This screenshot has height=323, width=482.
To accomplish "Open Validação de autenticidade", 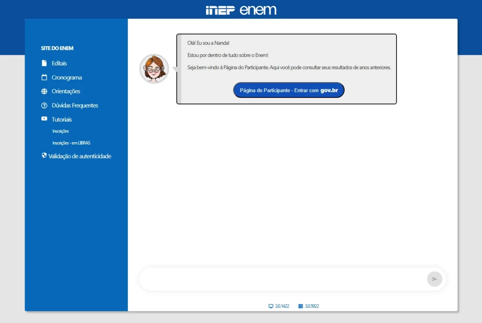I will [80, 156].
